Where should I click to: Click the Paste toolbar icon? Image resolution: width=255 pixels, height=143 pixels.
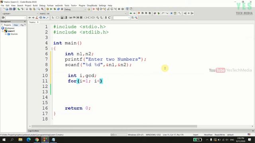pos(34,9)
